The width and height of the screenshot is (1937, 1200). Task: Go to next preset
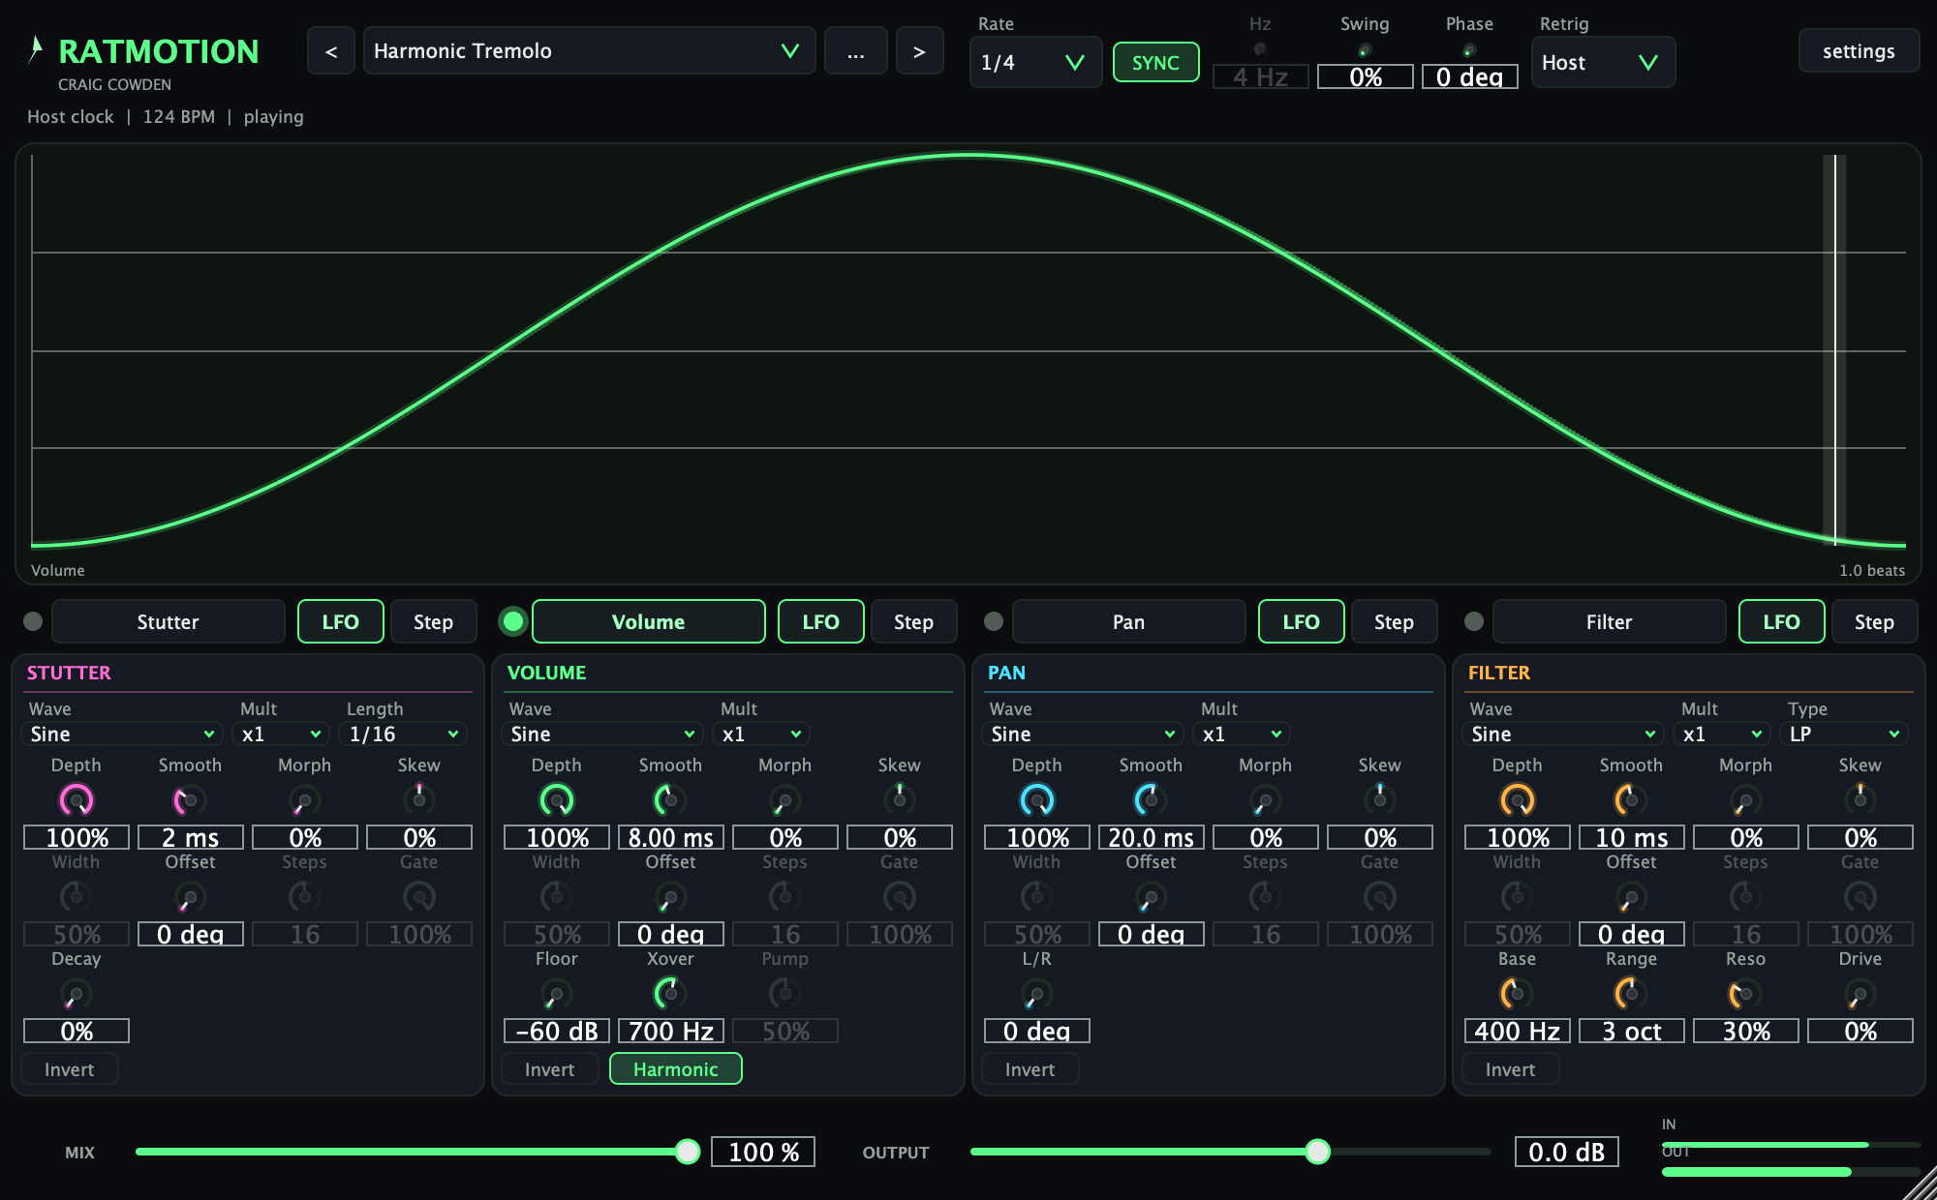[x=919, y=51]
